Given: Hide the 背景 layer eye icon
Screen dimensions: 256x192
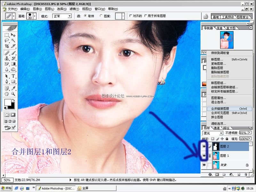Looking at the screenshot, I should pyautogui.click(x=204, y=165).
